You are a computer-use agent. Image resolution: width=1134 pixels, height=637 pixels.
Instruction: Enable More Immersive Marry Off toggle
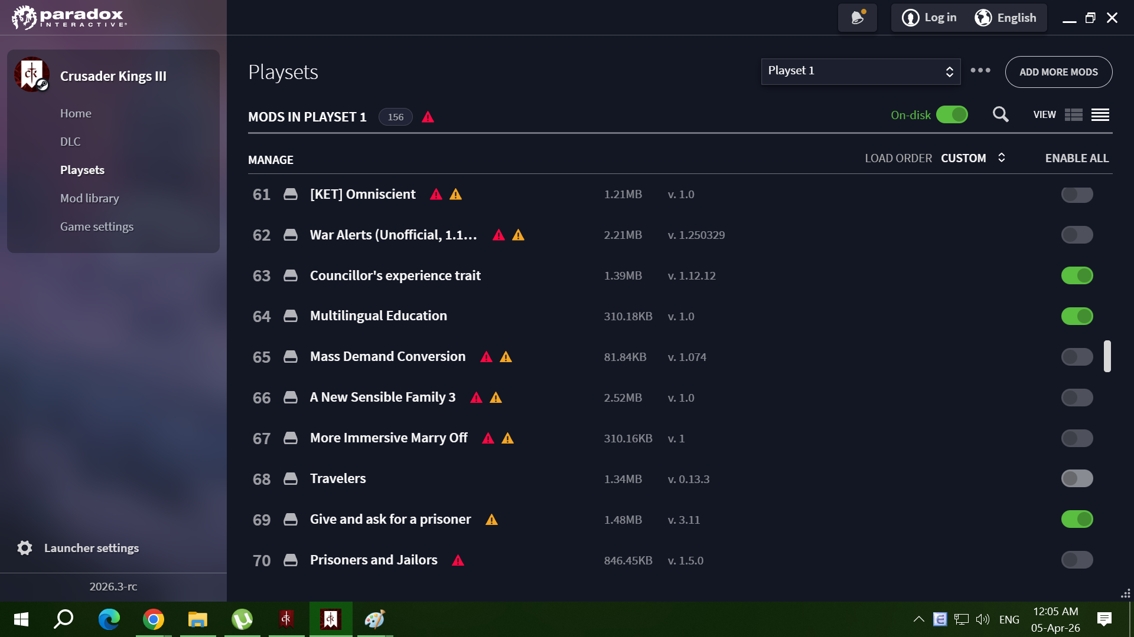[x=1077, y=438]
